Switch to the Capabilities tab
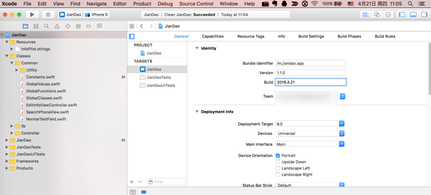Screen dimensions: 431x195 click(213, 36)
